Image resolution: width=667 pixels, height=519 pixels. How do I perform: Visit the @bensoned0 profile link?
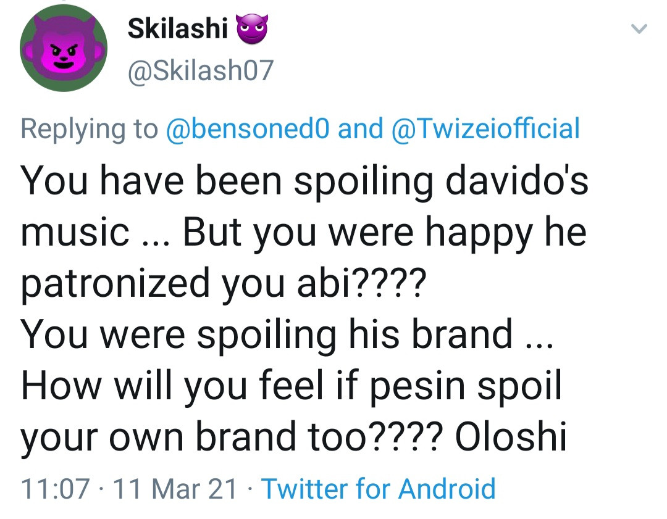249,129
